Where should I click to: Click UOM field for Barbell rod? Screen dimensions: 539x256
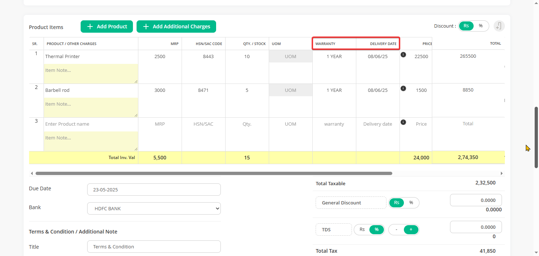pos(291,90)
